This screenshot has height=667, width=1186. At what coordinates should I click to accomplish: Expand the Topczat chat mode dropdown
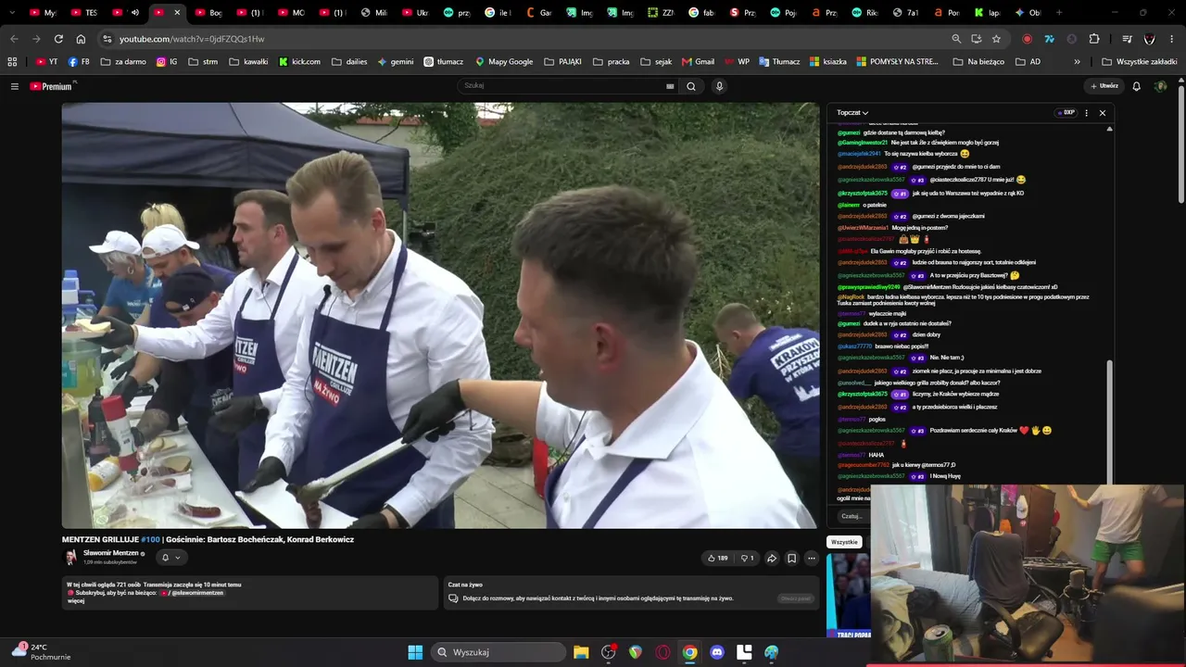pos(852,113)
